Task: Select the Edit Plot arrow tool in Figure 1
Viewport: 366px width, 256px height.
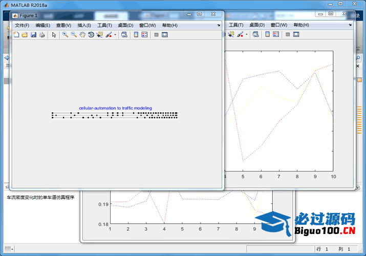Action: [54, 35]
